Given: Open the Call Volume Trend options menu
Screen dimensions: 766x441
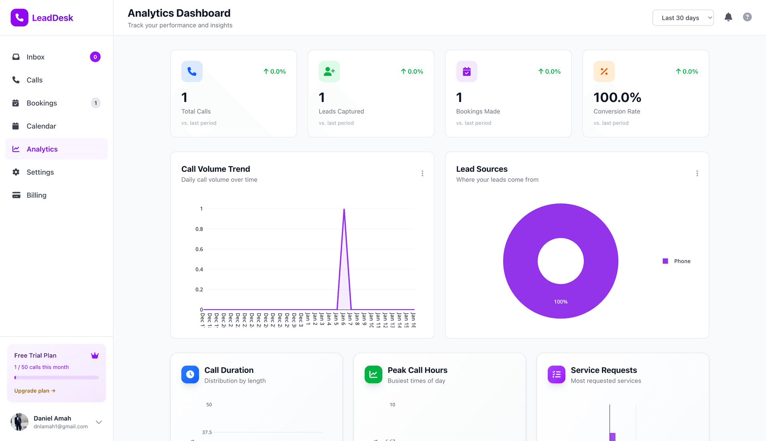Looking at the screenshot, I should tap(422, 173).
